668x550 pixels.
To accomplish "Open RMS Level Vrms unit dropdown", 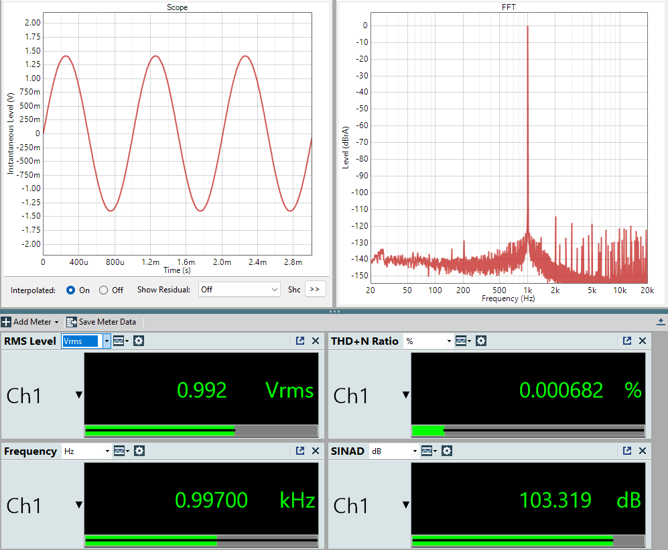I will pos(107,341).
